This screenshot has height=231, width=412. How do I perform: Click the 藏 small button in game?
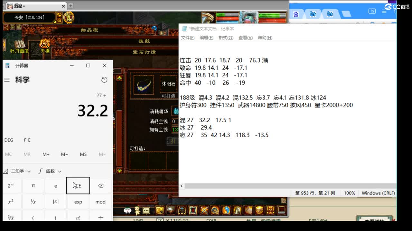click(x=19, y=27)
